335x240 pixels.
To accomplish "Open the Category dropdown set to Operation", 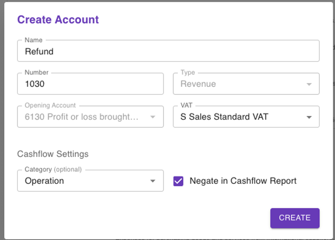I will pyautogui.click(x=84, y=181).
